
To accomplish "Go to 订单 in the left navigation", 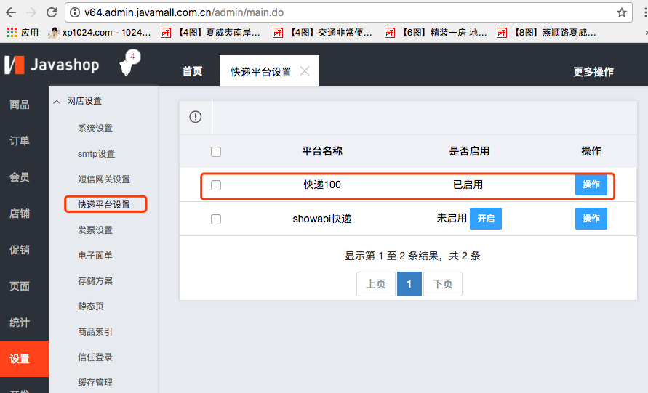I will pos(20,141).
